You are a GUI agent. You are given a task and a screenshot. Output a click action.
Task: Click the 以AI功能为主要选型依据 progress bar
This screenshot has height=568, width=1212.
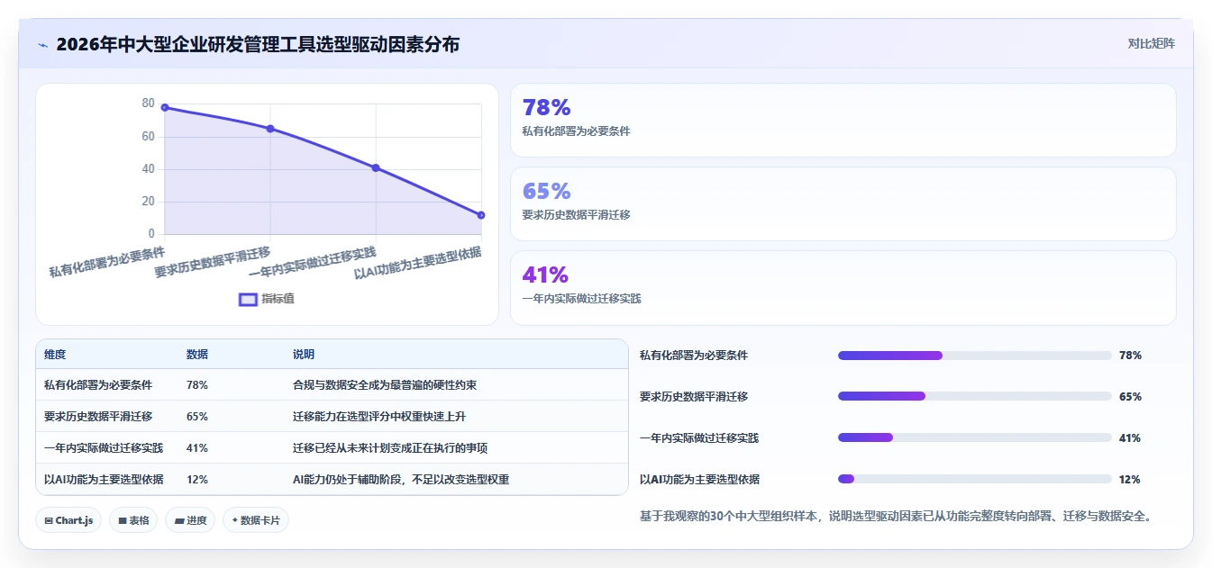point(974,479)
